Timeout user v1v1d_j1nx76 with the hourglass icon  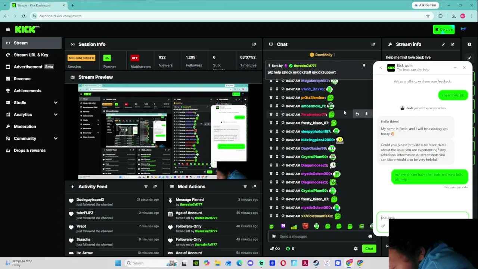[x=277, y=89]
